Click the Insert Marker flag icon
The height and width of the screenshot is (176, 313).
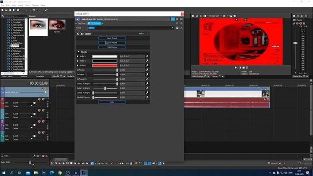136,163
